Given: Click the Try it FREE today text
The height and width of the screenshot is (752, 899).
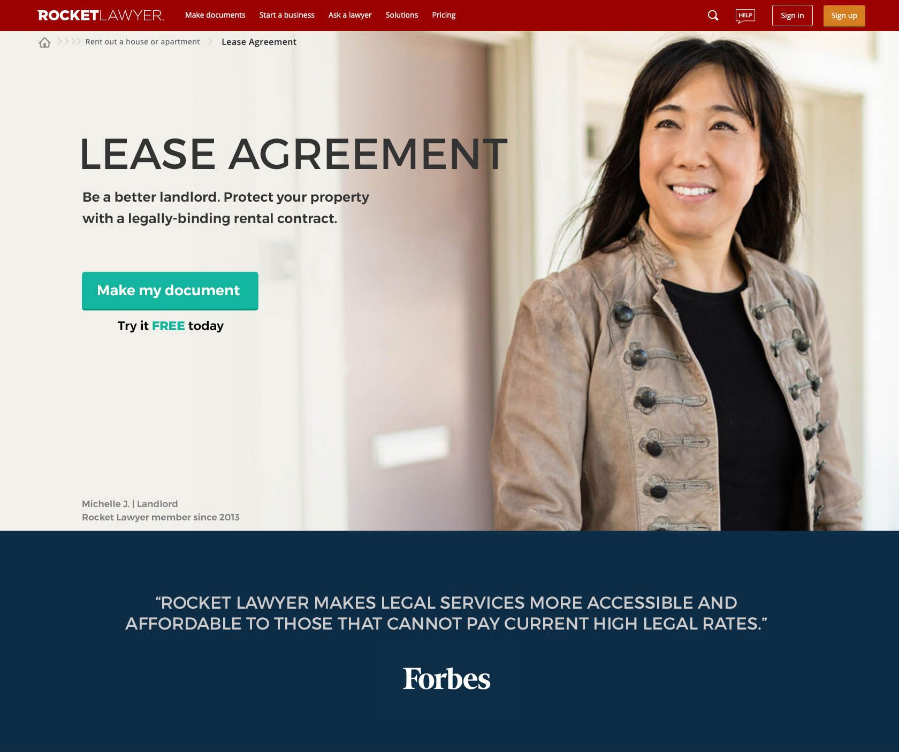Looking at the screenshot, I should 171,326.
